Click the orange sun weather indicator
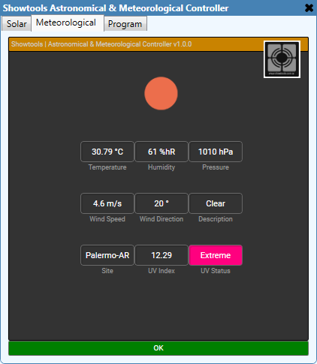This screenshot has height=364, width=317. (161, 93)
